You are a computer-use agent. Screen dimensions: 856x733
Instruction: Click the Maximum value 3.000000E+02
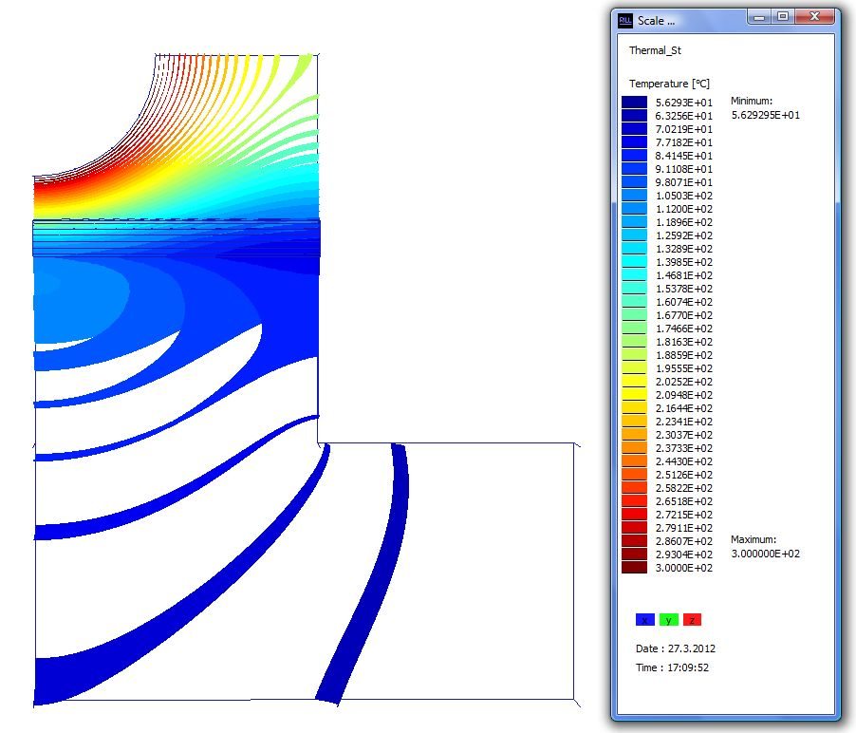[x=765, y=554]
